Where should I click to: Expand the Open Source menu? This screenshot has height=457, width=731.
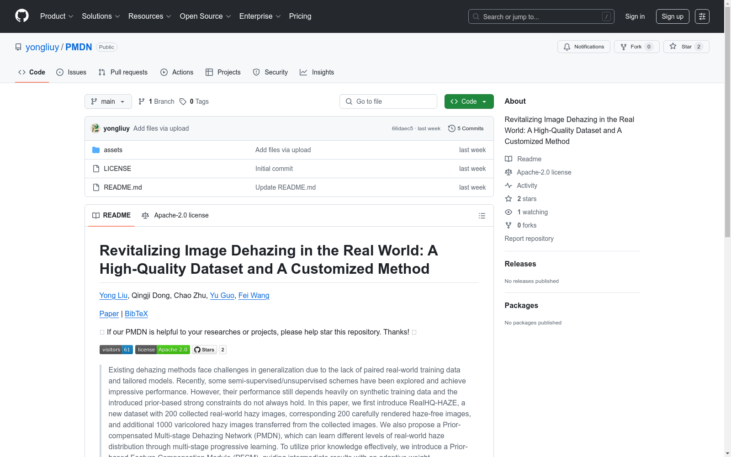point(206,16)
